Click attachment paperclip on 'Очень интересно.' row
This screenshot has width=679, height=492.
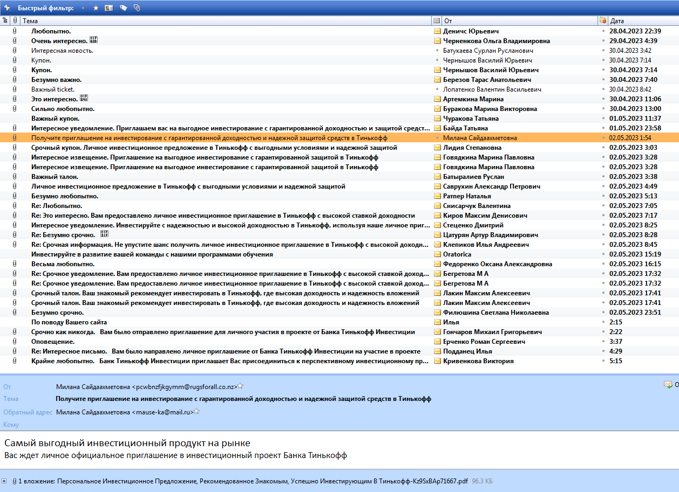[x=15, y=41]
